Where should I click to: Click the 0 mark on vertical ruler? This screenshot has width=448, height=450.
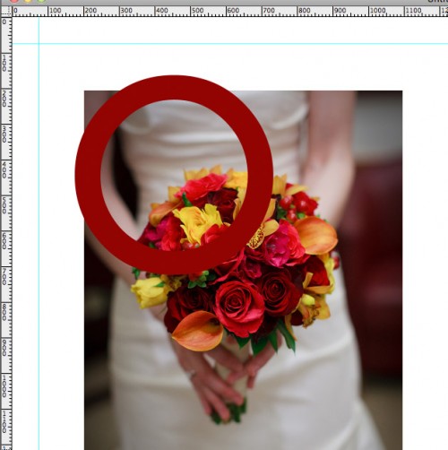pos(4,22)
